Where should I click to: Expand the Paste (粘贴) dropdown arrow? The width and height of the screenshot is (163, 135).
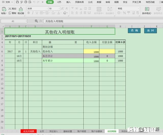pyautogui.click(x=6, y=13)
